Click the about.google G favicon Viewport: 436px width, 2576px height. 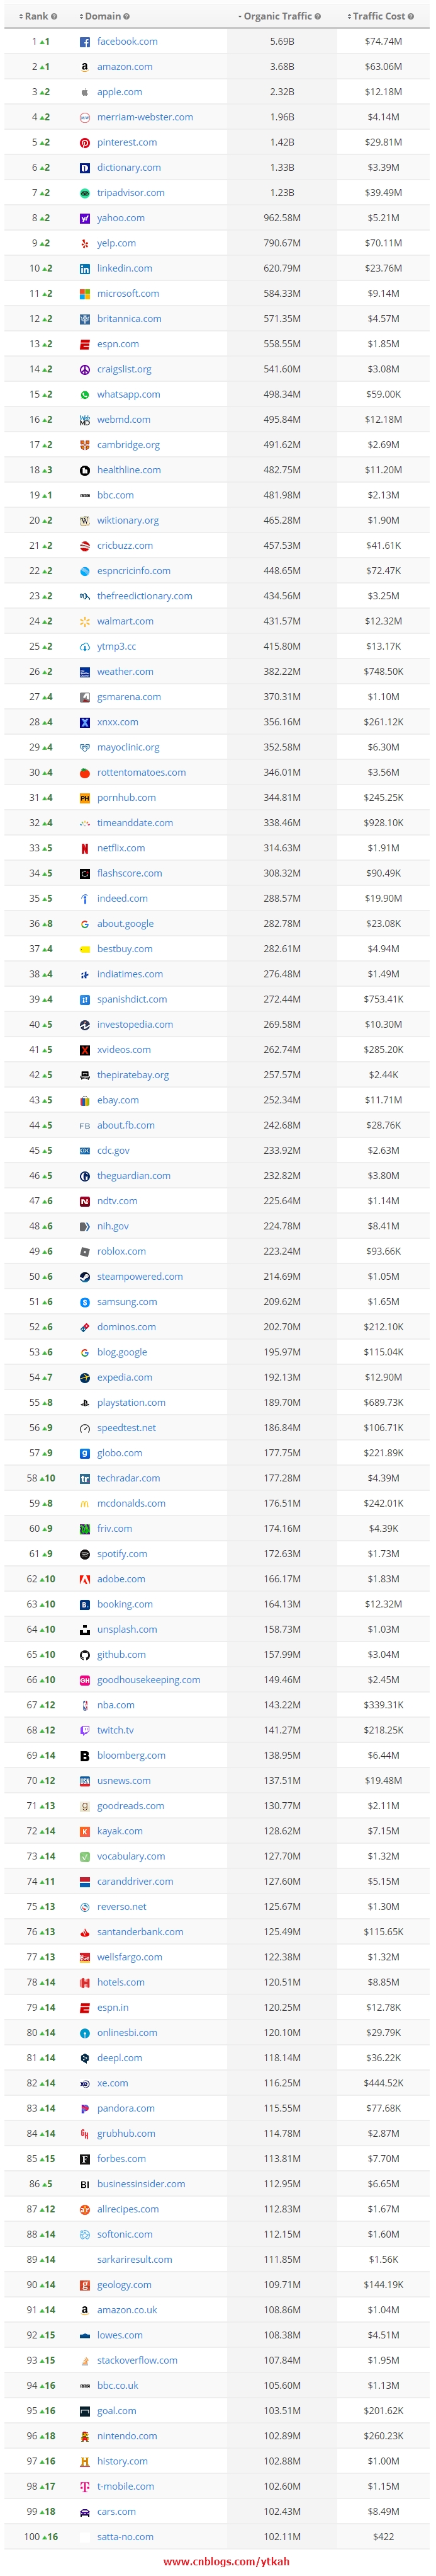85,924
